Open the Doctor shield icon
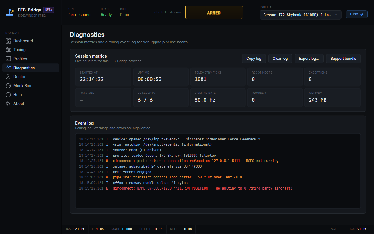 click(8, 77)
